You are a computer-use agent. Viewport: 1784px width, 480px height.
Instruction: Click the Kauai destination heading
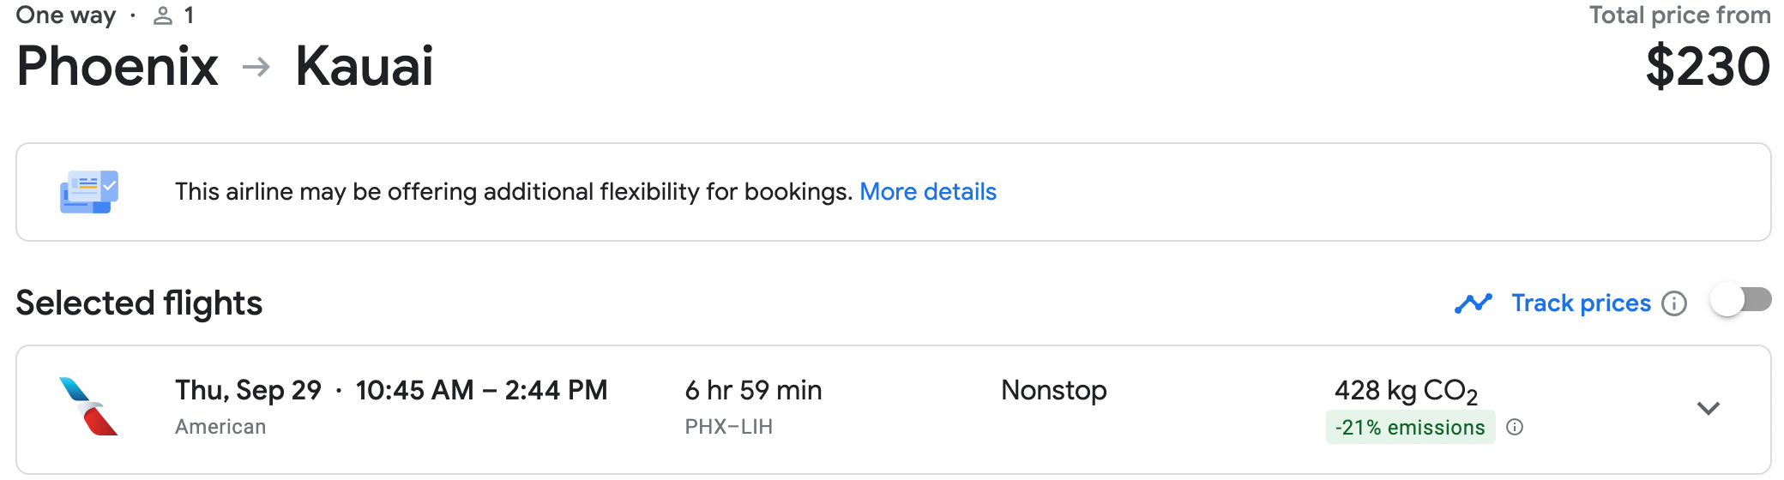(365, 67)
